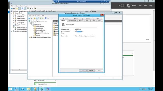Expand Services and Applications node
This screenshot has height=91, width=163.
[x=12, y=31]
